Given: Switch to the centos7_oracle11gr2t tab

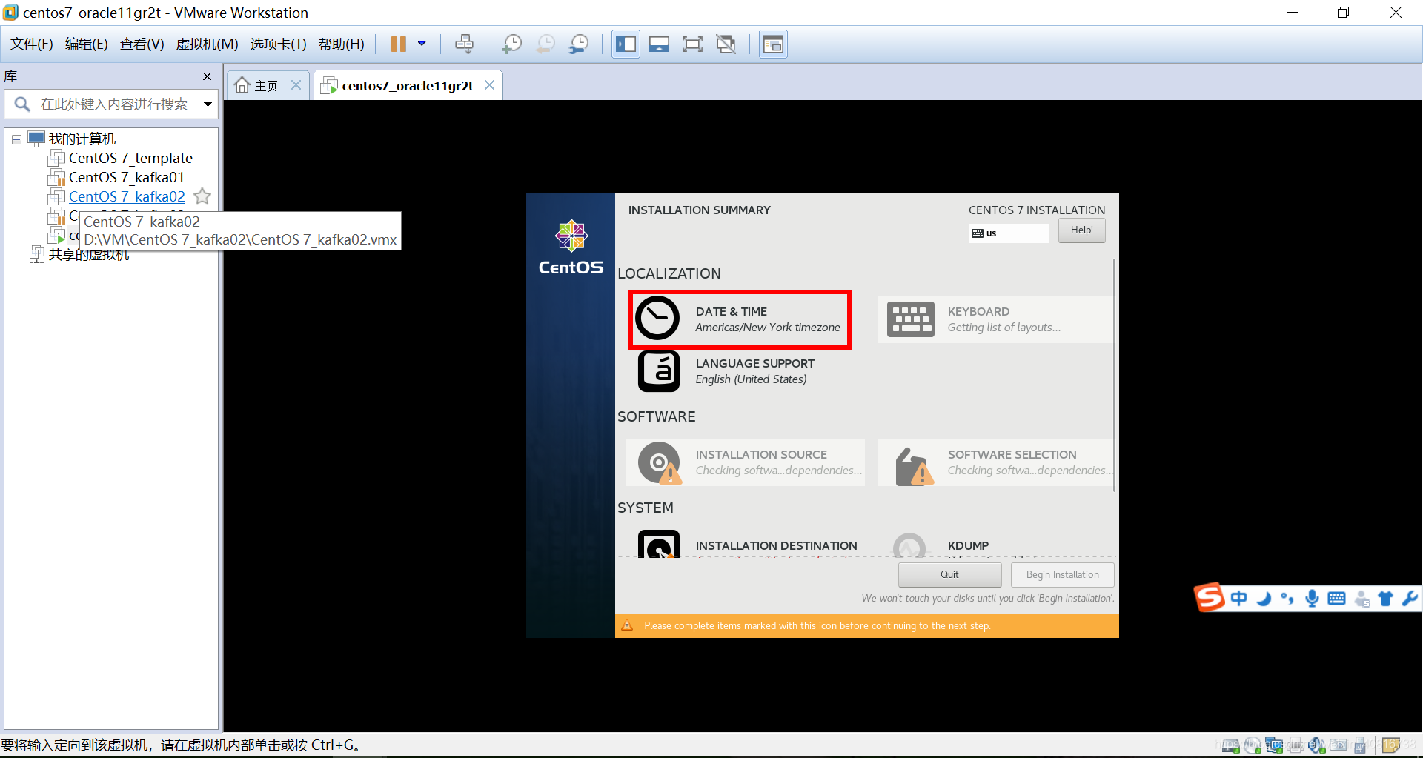Looking at the screenshot, I should pyautogui.click(x=408, y=86).
